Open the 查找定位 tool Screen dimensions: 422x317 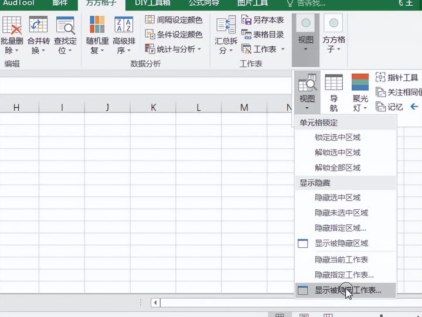click(x=65, y=35)
